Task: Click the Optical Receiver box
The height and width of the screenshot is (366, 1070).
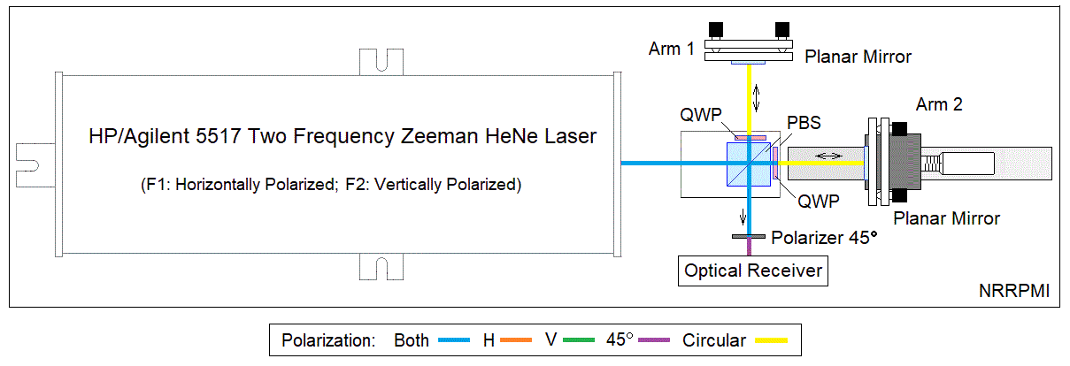Action: (x=753, y=271)
